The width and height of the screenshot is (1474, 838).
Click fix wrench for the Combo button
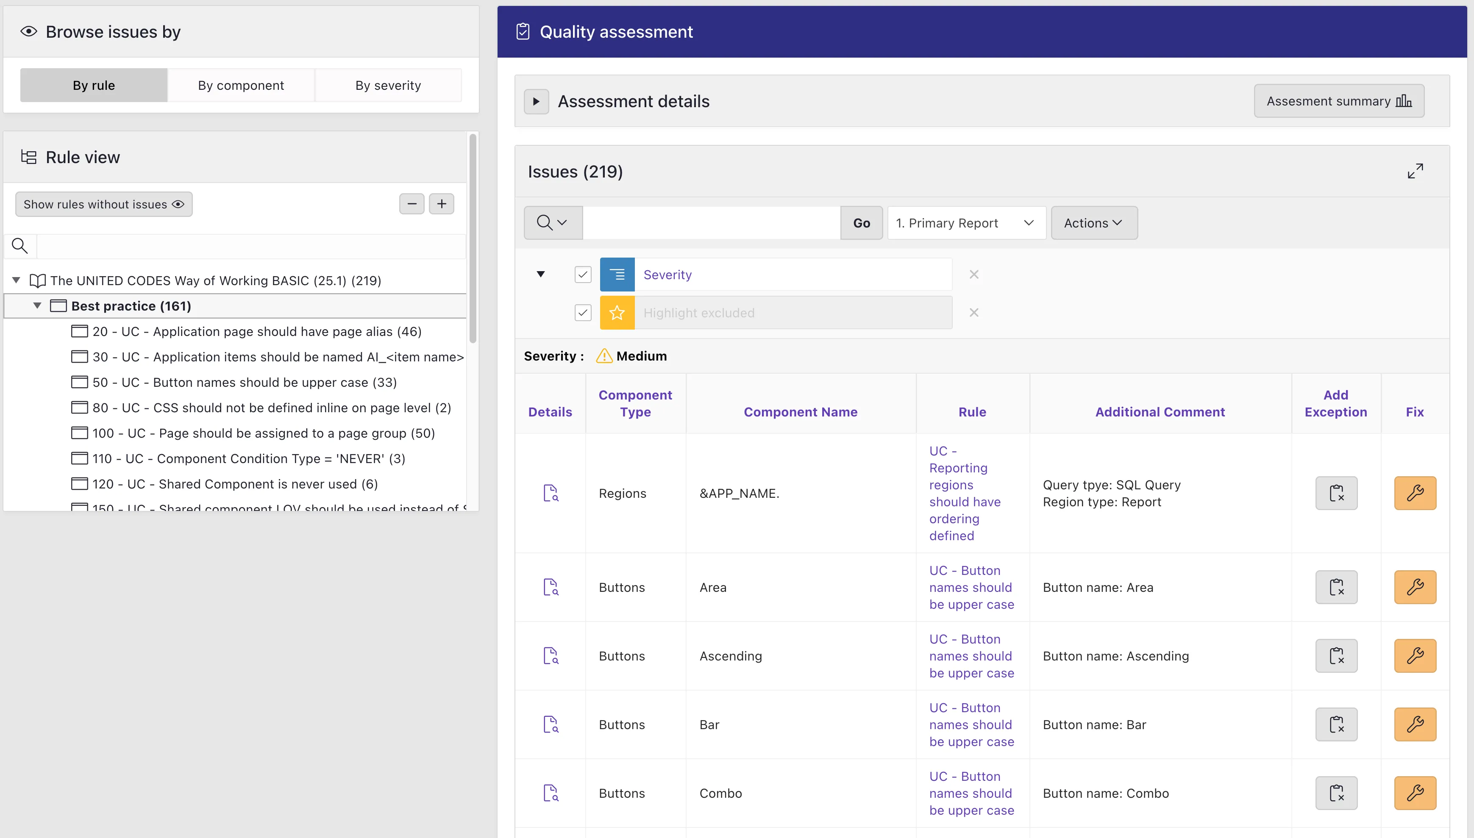click(1415, 793)
